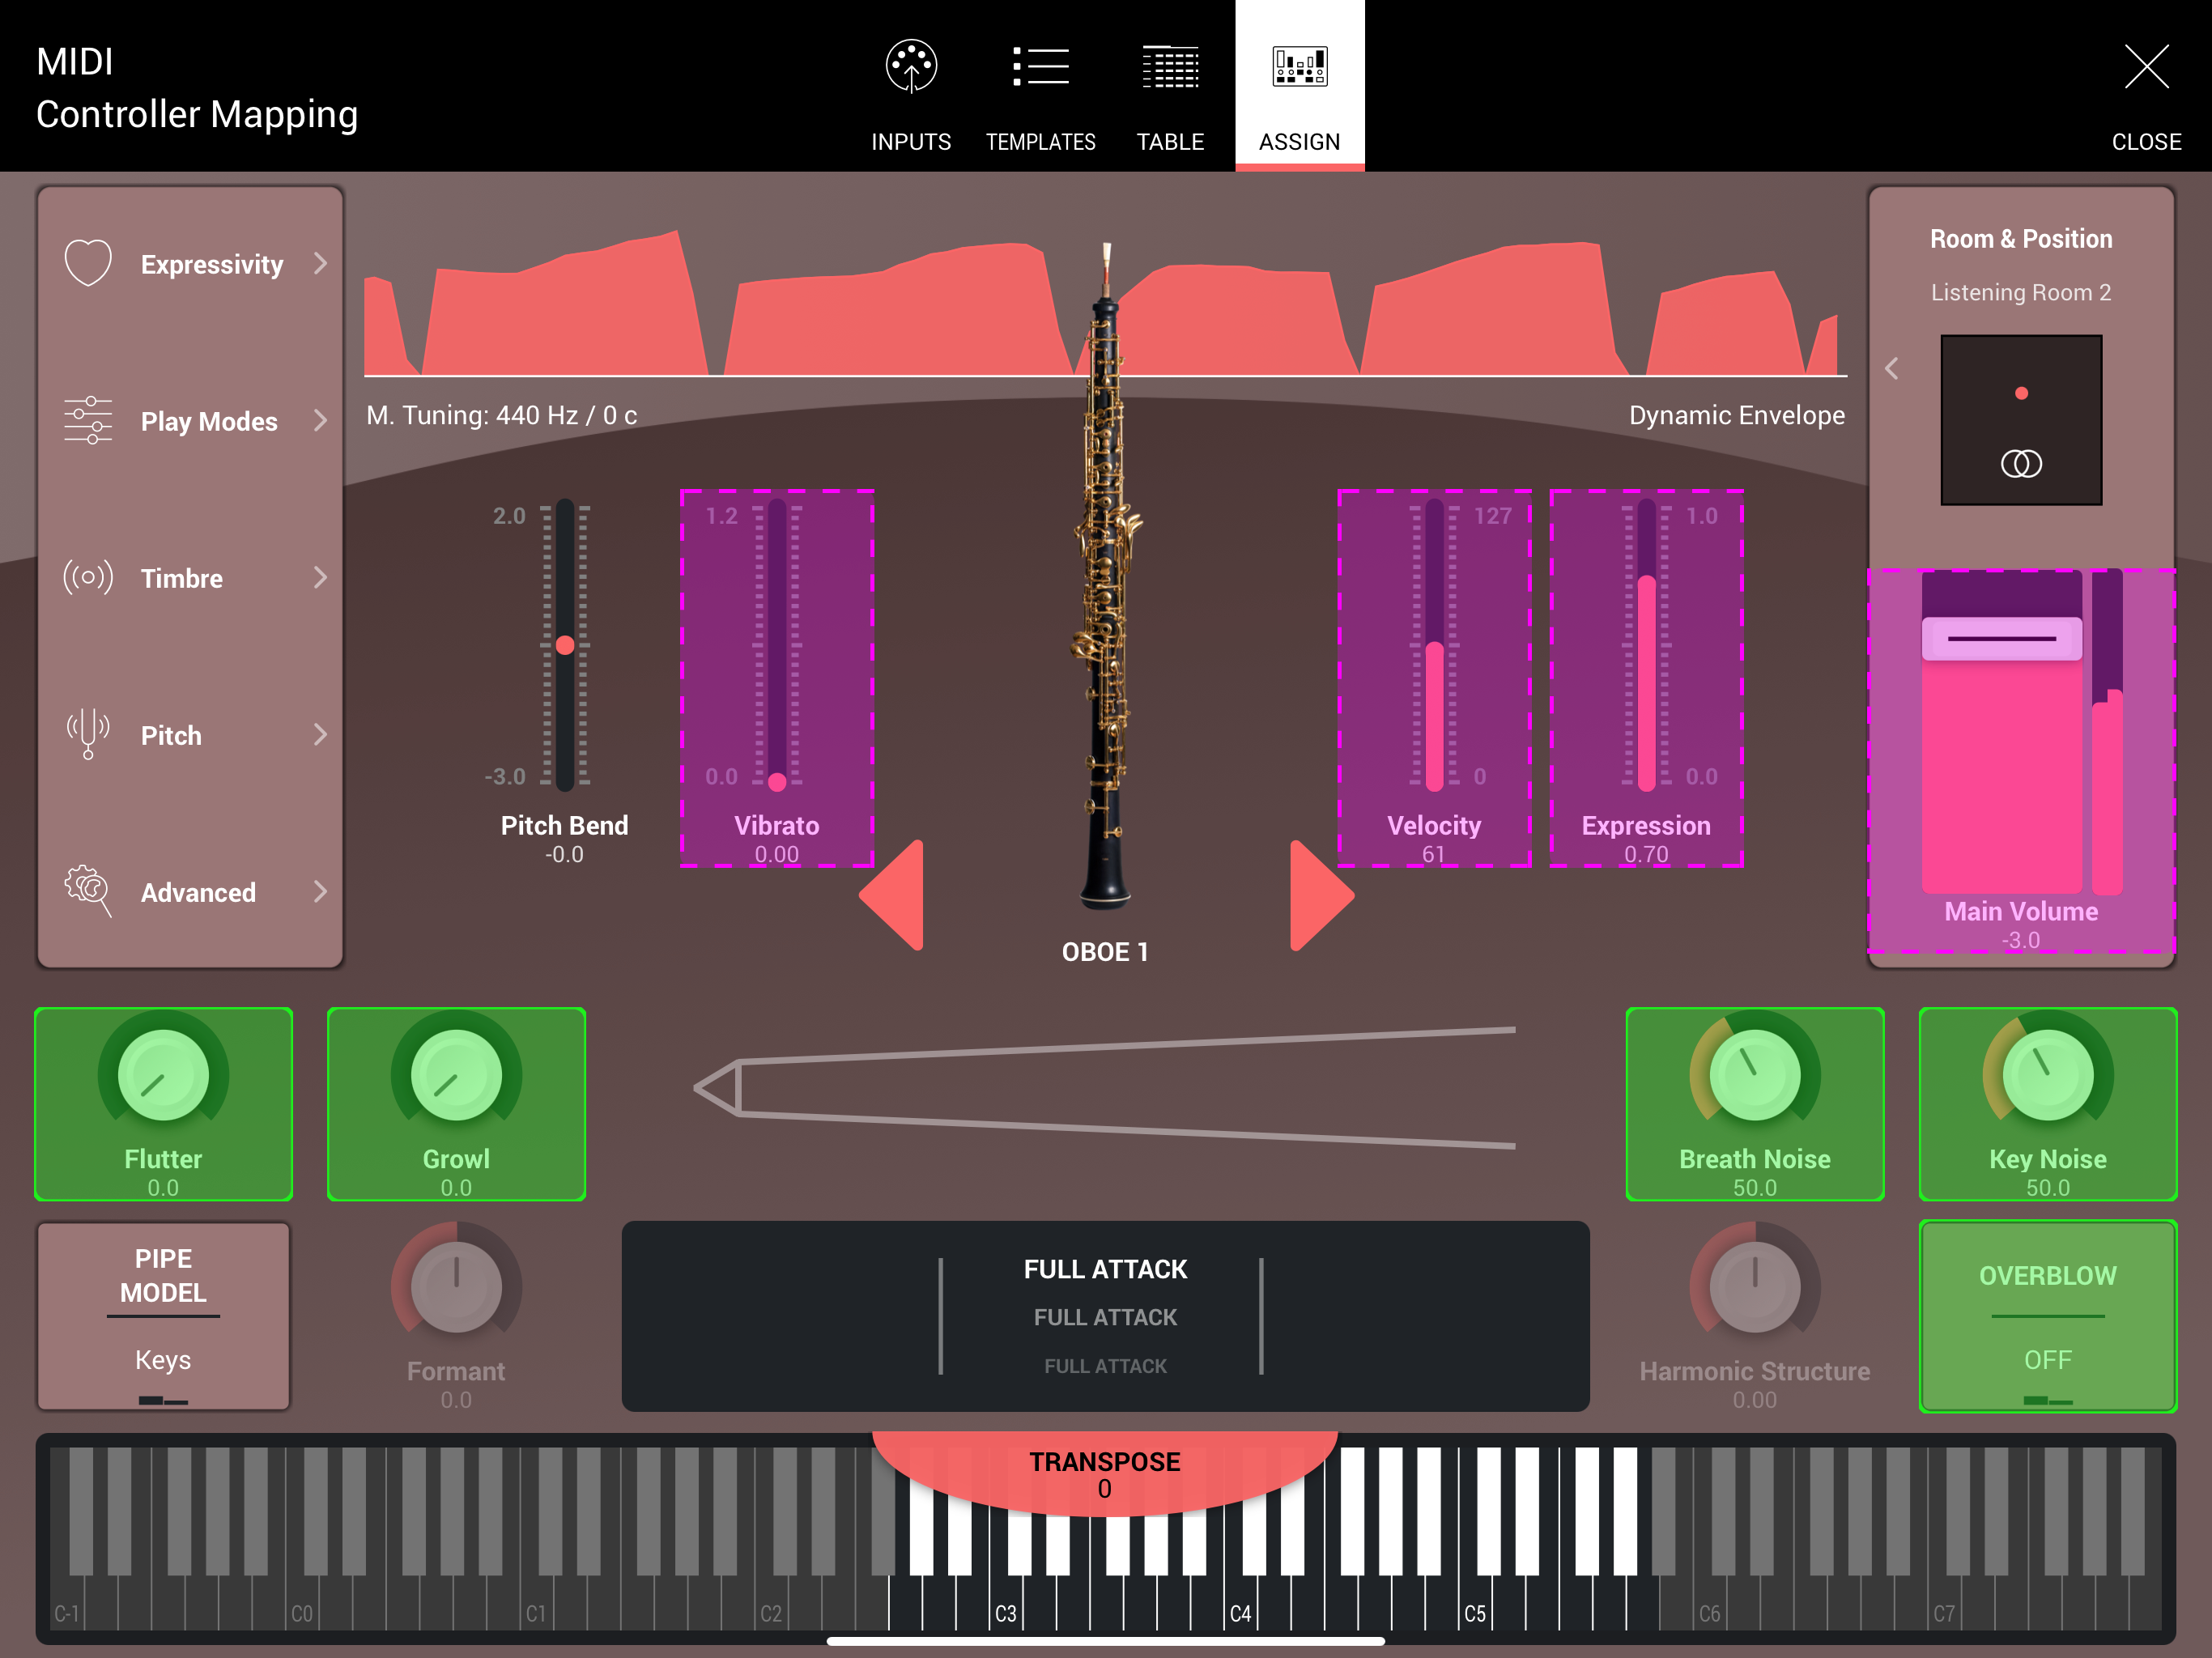The image size is (2212, 1658).
Task: Click the TRANSPOSE button
Action: tap(1105, 1474)
